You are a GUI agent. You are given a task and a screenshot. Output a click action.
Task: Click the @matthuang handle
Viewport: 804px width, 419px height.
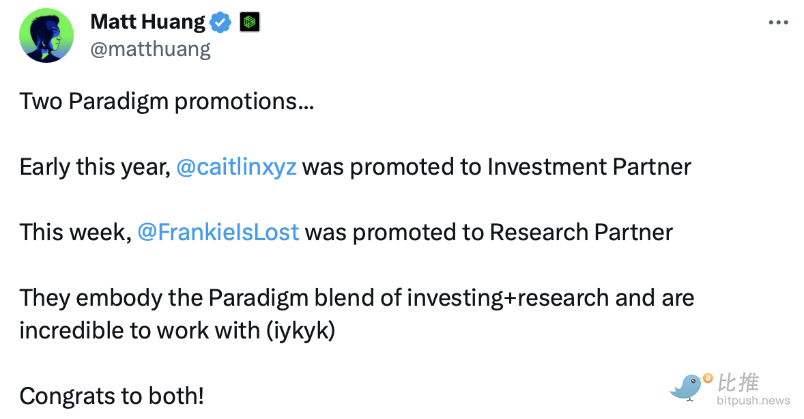click(150, 49)
